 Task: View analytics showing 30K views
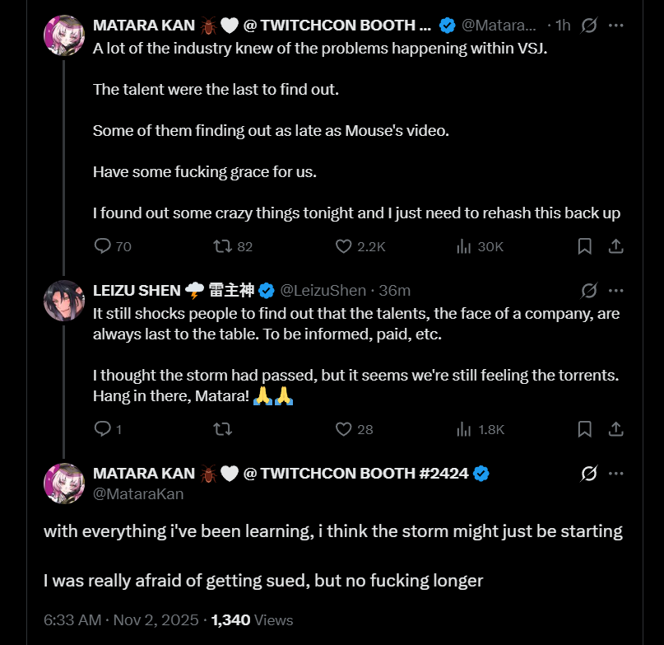click(x=463, y=246)
